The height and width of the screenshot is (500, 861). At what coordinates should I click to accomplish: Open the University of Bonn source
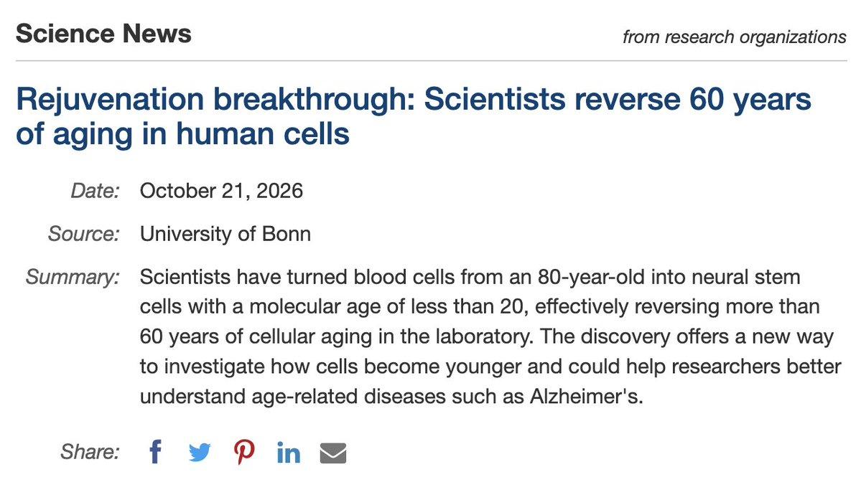(225, 234)
